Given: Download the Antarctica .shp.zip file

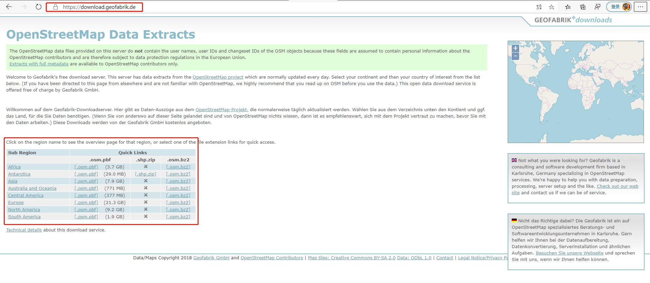Looking at the screenshot, I should (145, 174).
